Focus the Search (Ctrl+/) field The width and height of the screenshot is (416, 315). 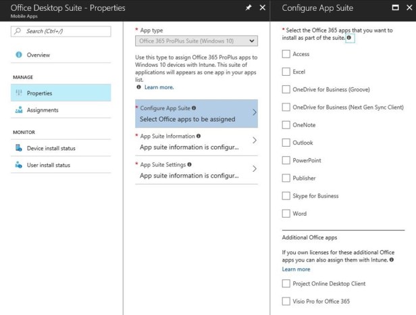pos(61,32)
